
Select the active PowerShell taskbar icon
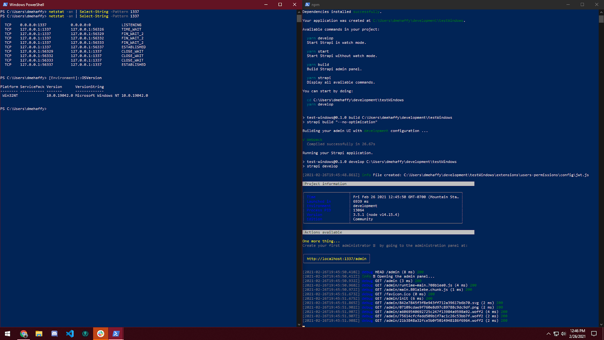[116, 334]
